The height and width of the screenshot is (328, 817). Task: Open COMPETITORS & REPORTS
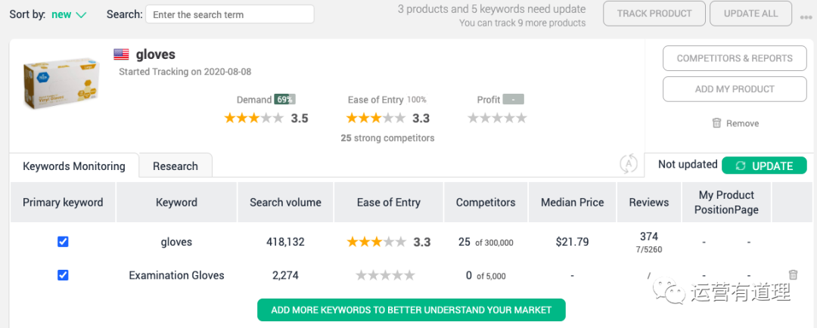(x=735, y=58)
